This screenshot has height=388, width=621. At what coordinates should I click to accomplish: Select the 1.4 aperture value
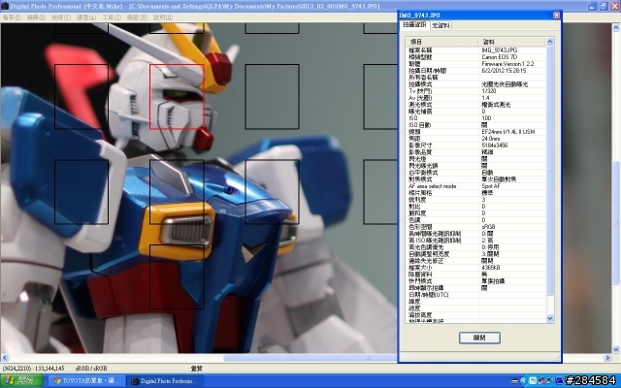click(x=485, y=98)
